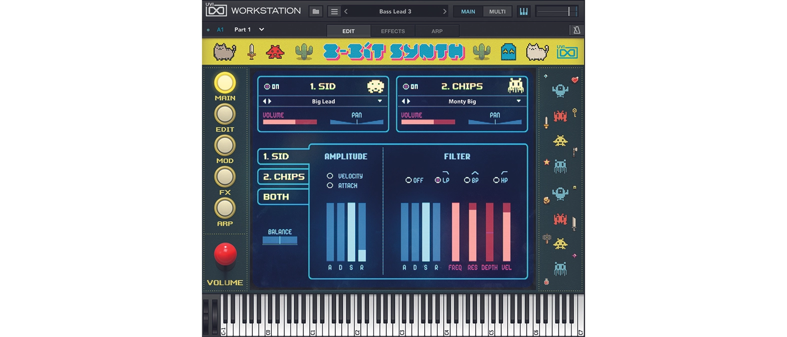Select the HP filter type
This screenshot has width=787, height=337.
click(x=496, y=180)
